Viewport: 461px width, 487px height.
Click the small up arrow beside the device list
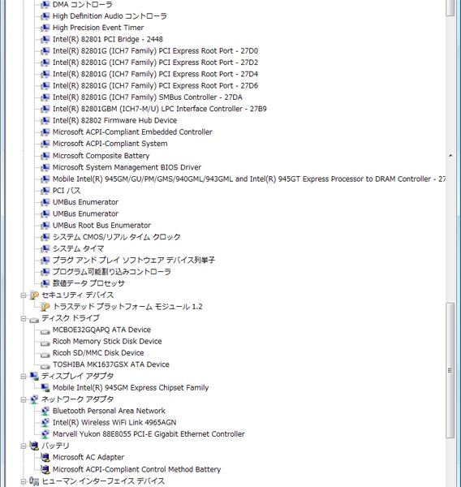pyautogui.click(x=450, y=155)
